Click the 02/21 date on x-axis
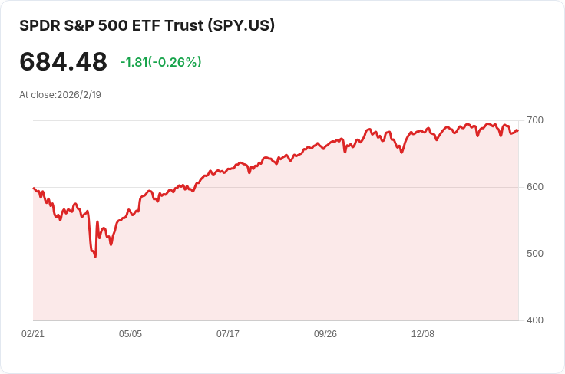Image resolution: width=565 pixels, height=374 pixels. coord(33,334)
